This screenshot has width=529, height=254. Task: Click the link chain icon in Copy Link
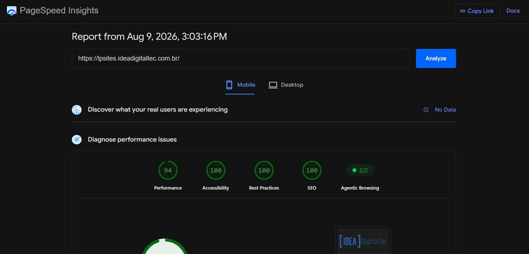pyautogui.click(x=463, y=11)
